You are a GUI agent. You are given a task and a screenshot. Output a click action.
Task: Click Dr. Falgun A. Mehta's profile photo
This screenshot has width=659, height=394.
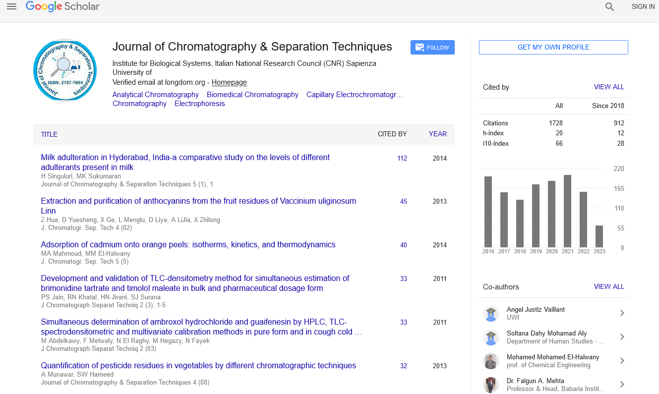490,384
